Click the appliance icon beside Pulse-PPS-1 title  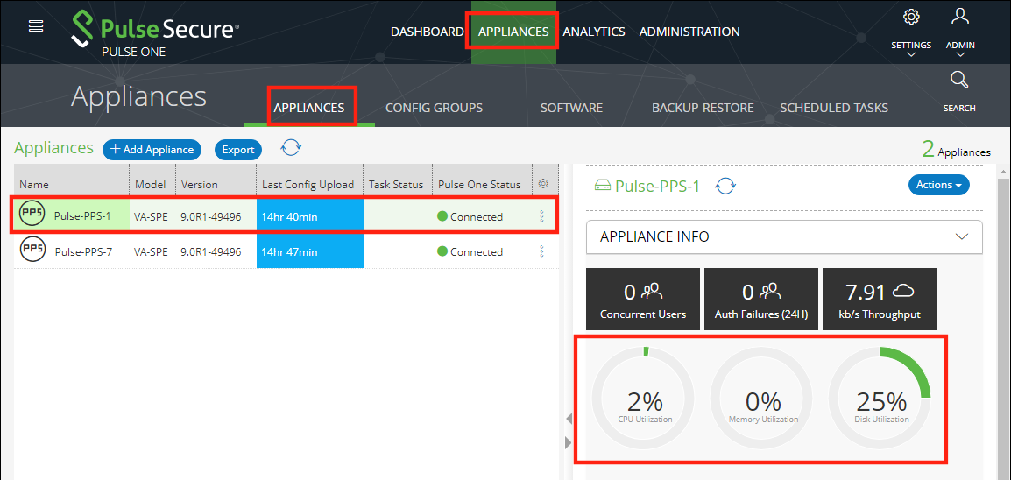[x=602, y=187]
